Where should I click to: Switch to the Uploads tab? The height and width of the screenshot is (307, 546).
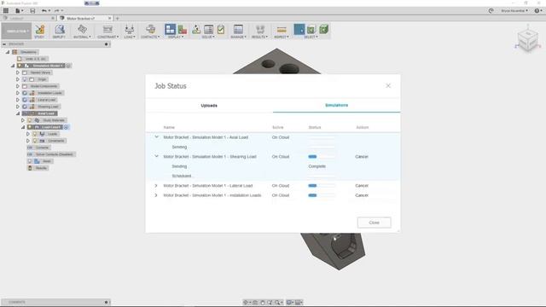209,106
